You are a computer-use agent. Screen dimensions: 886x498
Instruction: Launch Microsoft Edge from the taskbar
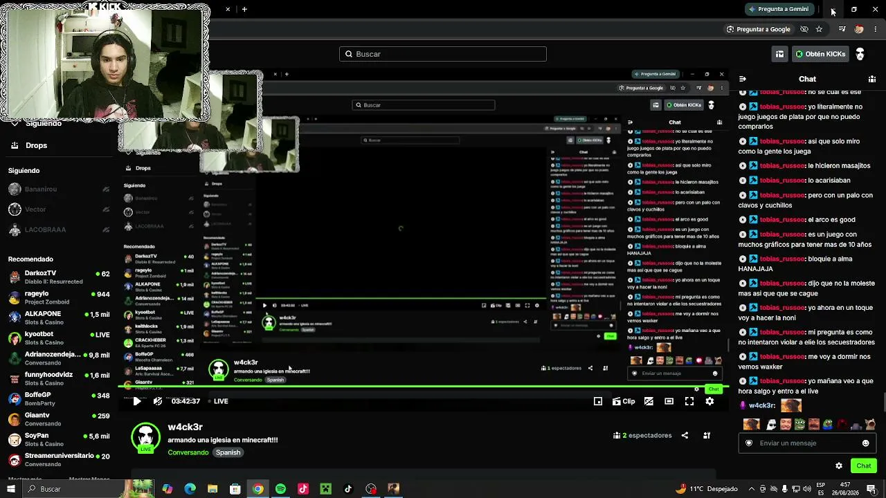click(x=190, y=489)
